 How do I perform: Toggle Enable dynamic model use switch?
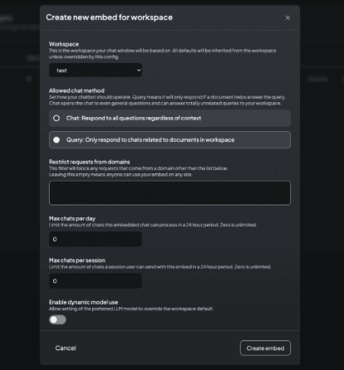[x=57, y=319]
